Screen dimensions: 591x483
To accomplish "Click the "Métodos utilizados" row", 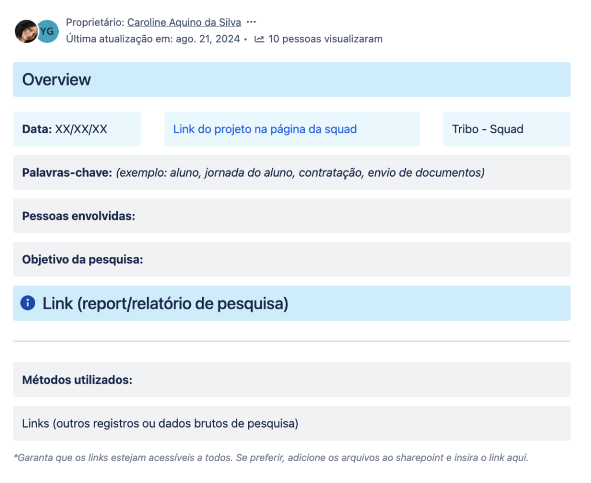I will tap(291, 380).
